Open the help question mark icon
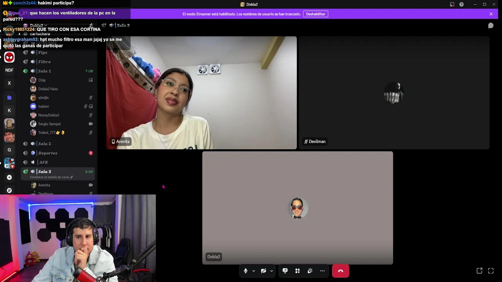The height and width of the screenshot is (282, 502). [462, 4]
